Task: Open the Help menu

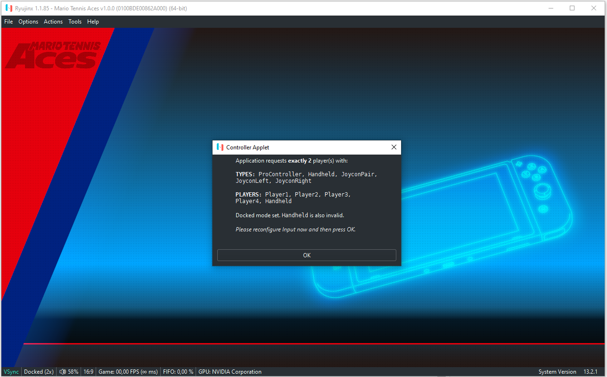Action: pyautogui.click(x=93, y=22)
